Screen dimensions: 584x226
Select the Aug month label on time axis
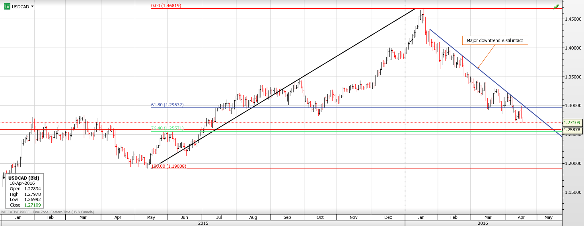(x=253, y=217)
